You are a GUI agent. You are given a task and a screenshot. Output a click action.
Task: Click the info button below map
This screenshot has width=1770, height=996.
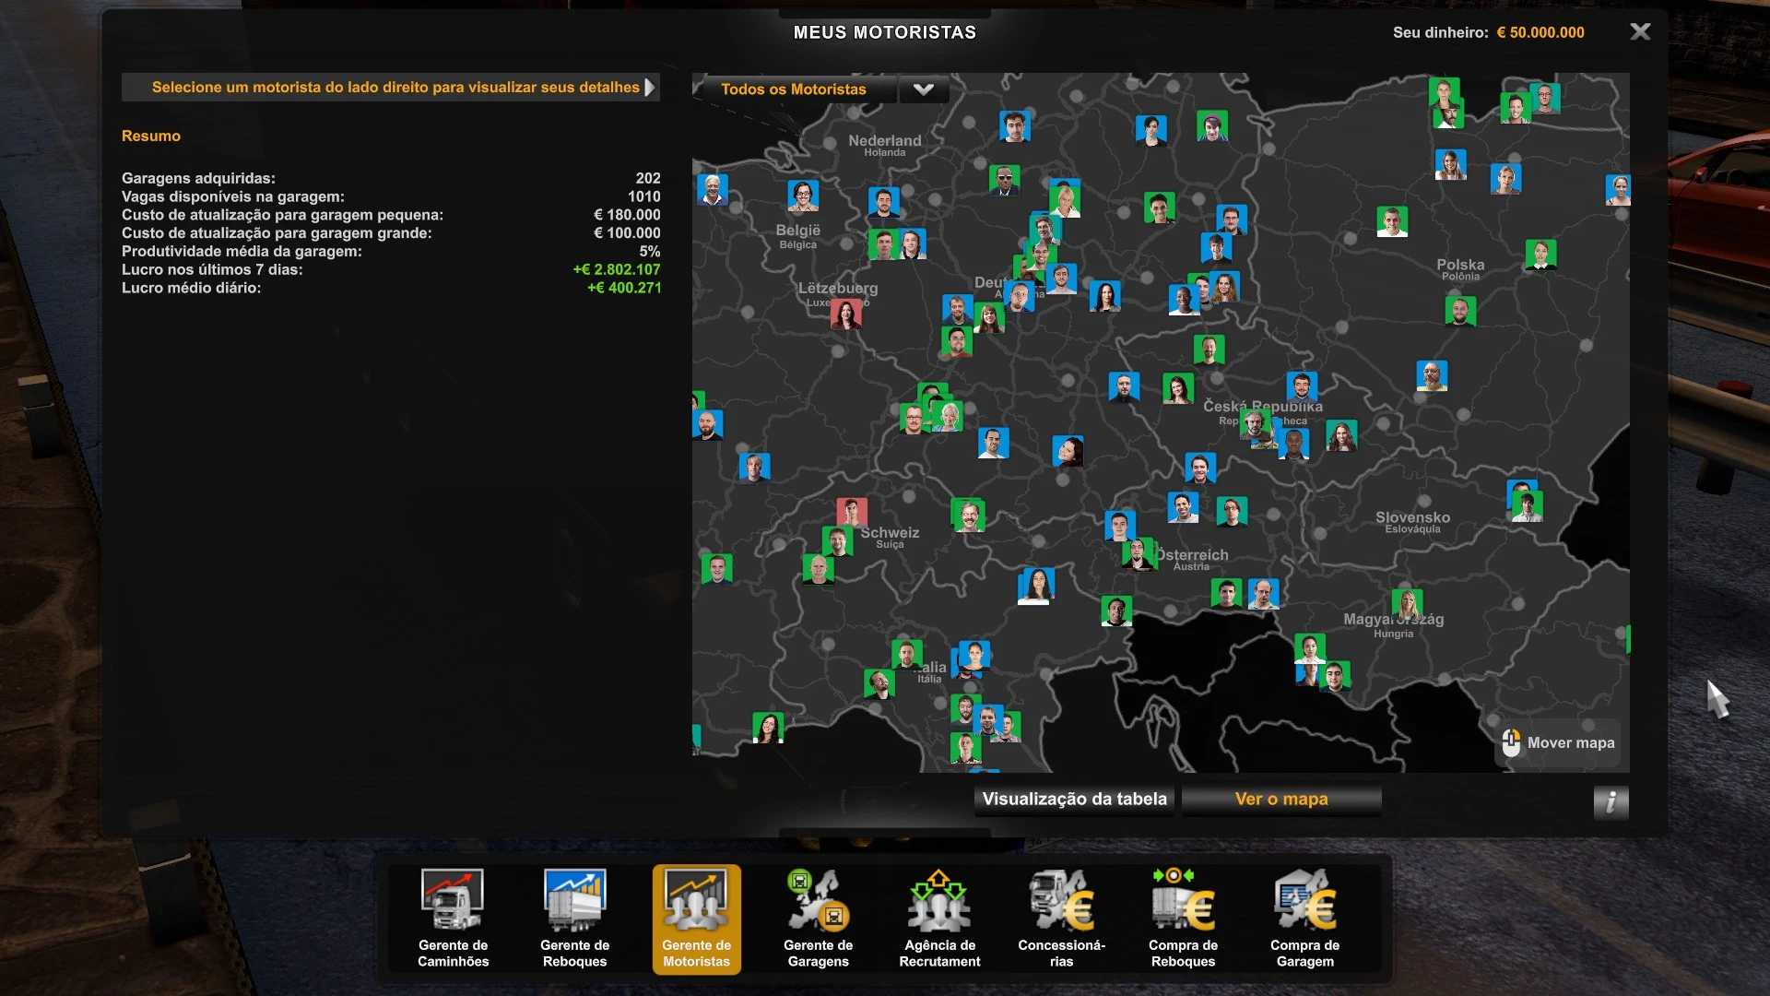pyautogui.click(x=1611, y=801)
